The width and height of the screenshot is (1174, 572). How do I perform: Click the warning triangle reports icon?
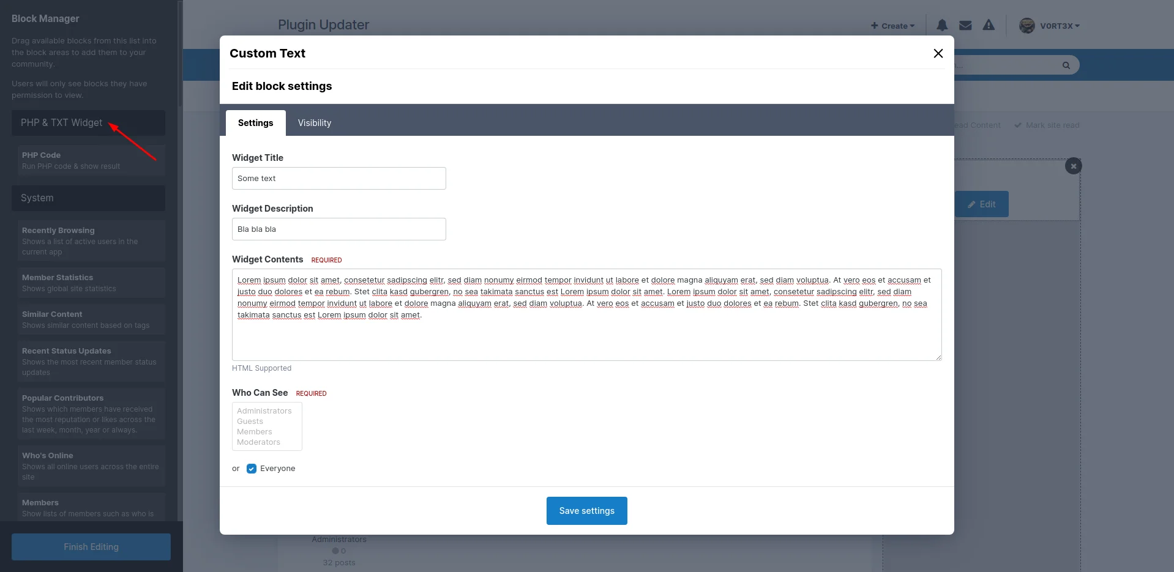click(x=989, y=25)
